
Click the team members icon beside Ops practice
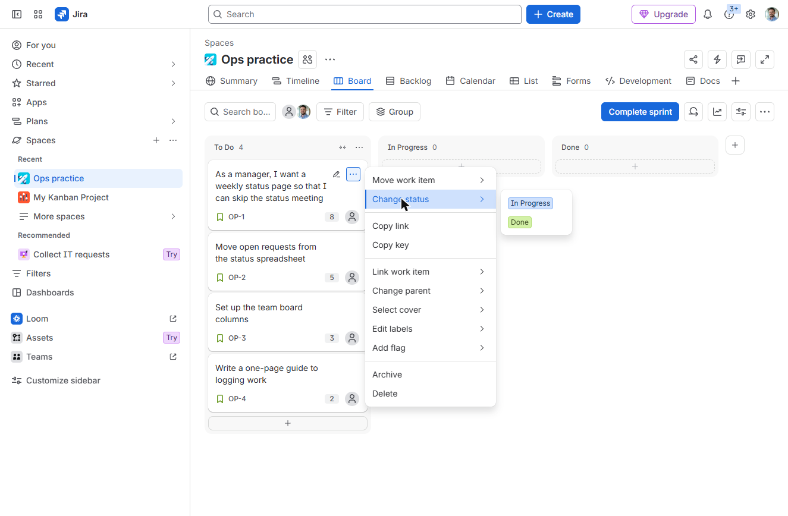[x=307, y=59]
